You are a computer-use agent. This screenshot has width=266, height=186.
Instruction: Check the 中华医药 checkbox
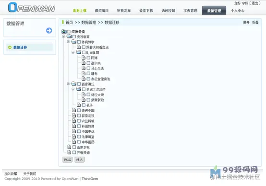(x=79, y=141)
